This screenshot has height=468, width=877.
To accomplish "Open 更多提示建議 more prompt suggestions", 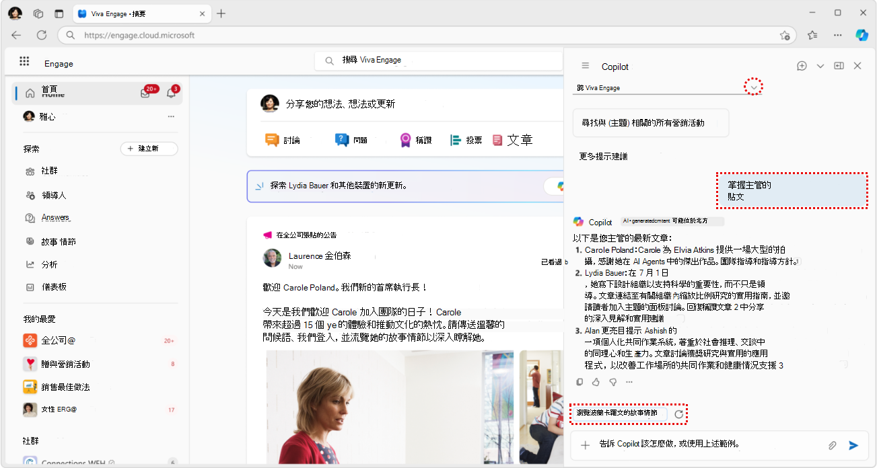I will 604,156.
